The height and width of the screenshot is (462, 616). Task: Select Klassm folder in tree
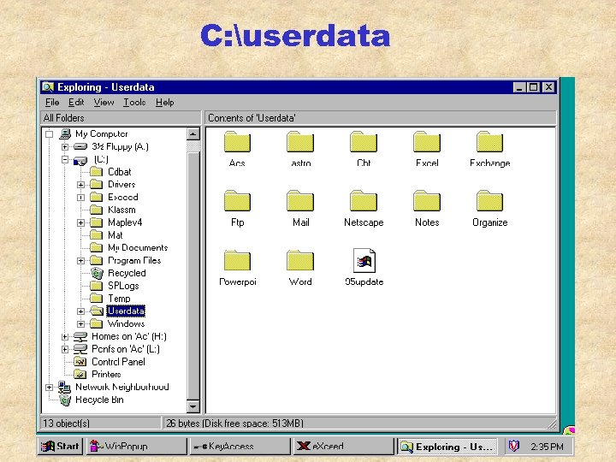(x=121, y=210)
